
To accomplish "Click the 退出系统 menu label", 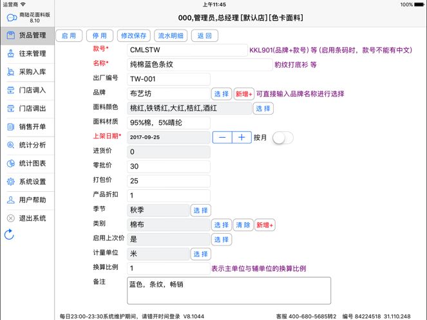I will [32, 218].
